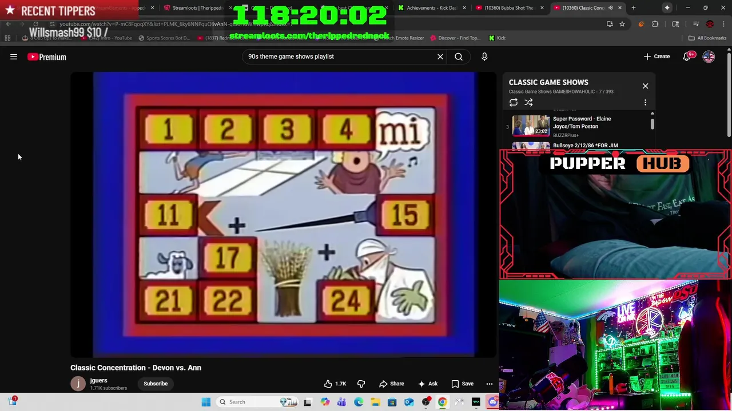Screen dimensions: 732x411
Task: Open Chrome three-dot menu
Action: (723, 24)
